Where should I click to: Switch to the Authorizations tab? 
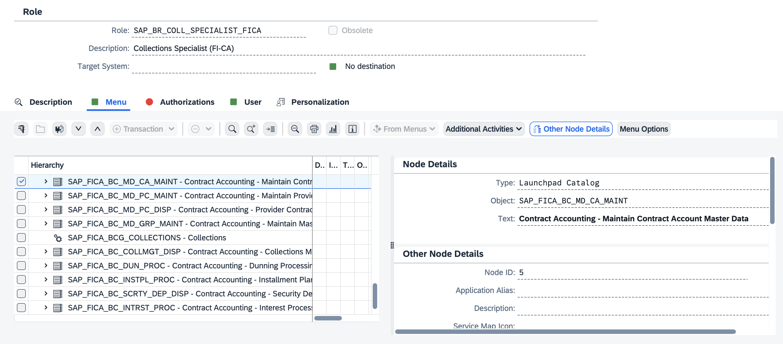click(187, 102)
